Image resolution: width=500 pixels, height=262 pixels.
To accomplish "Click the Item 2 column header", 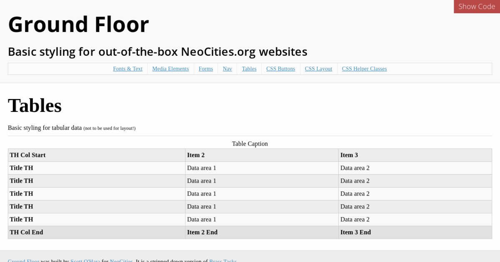I will tap(196, 155).
